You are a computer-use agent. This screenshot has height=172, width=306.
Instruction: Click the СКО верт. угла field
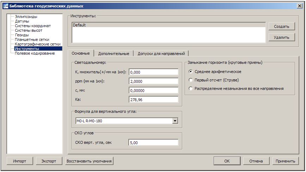[x=154, y=142]
